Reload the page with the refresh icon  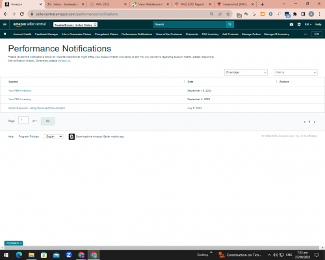click(x=21, y=14)
